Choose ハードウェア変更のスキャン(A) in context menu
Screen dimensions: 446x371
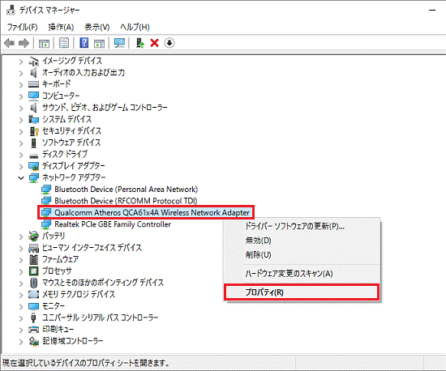pos(302,274)
